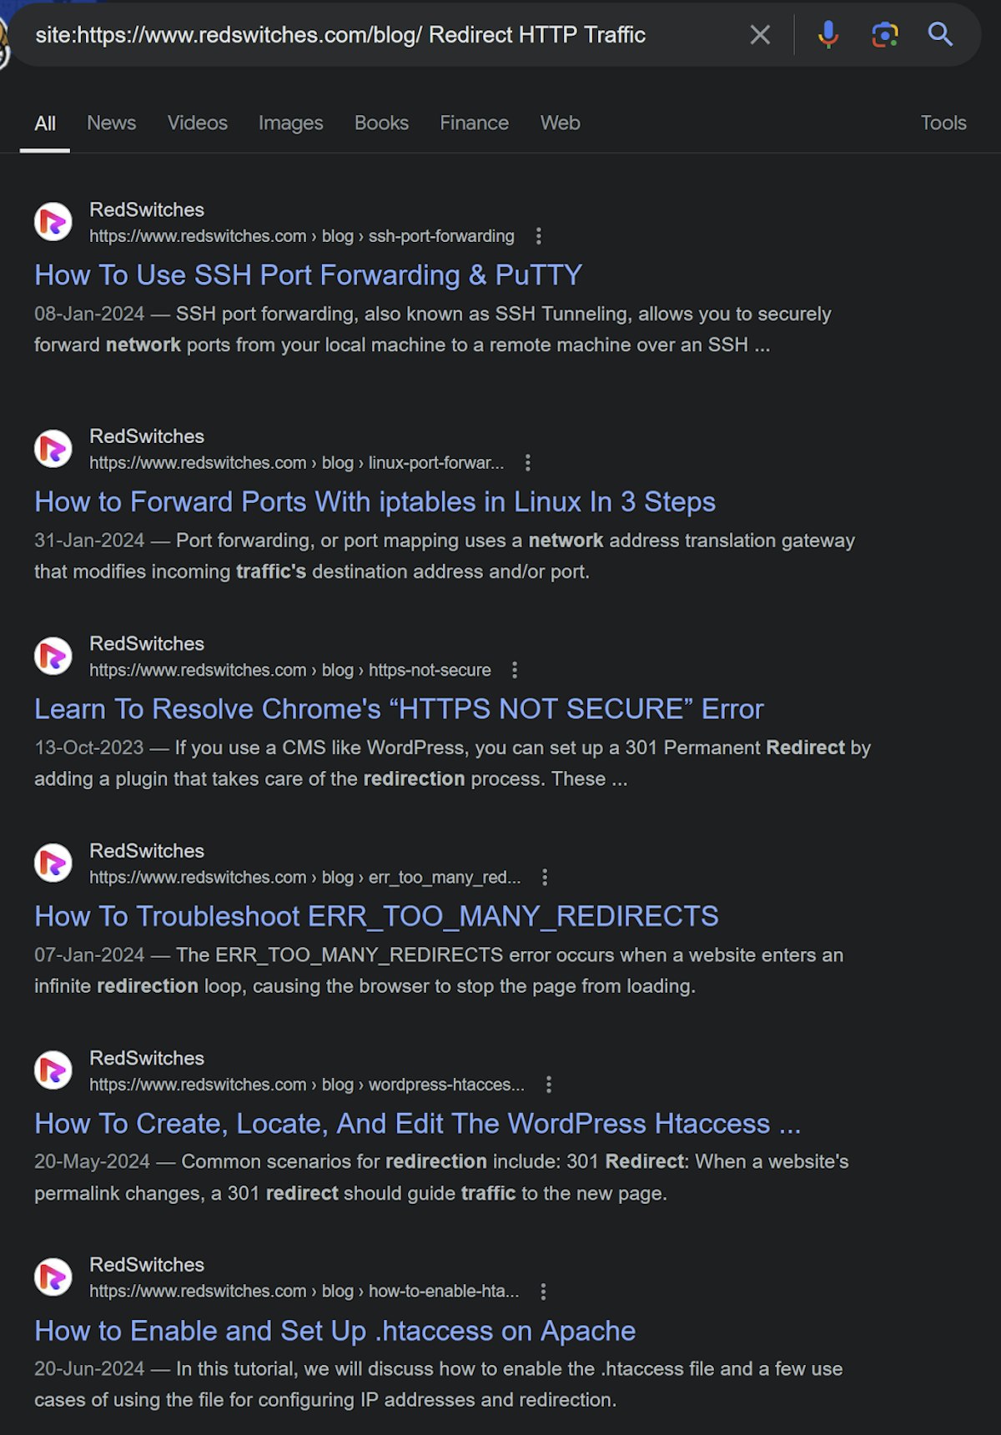Switch to the Images tab
This screenshot has height=1435, width=1001.
[290, 123]
